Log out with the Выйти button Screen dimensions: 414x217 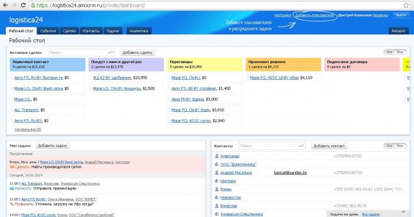coord(401,15)
